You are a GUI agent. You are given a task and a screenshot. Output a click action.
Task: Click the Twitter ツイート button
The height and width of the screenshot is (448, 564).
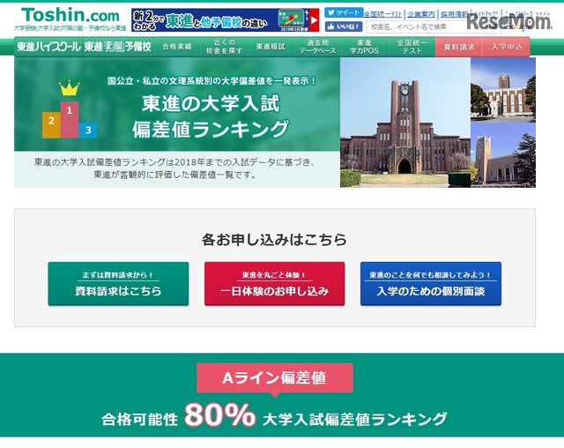[344, 12]
